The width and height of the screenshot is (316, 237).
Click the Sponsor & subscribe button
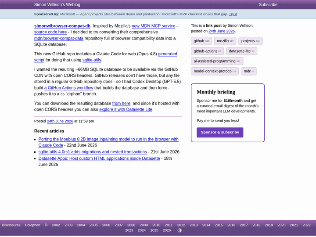220,132
